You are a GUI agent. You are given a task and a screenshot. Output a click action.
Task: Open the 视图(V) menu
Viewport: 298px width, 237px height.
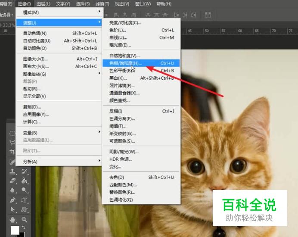click(122, 4)
